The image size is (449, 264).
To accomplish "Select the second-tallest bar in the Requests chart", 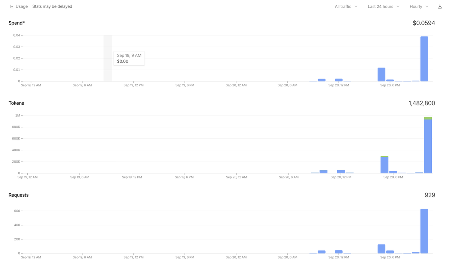I will click(381, 249).
